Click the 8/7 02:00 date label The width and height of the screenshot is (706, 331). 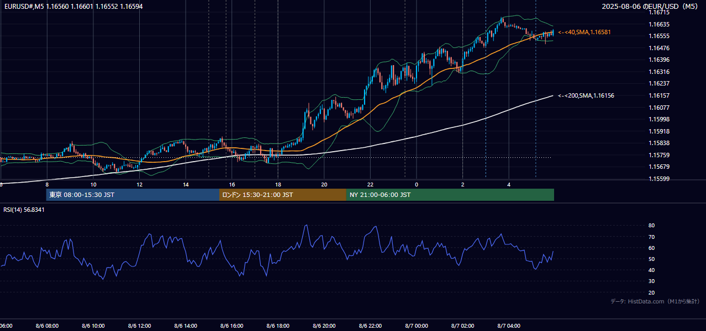(x=462, y=326)
